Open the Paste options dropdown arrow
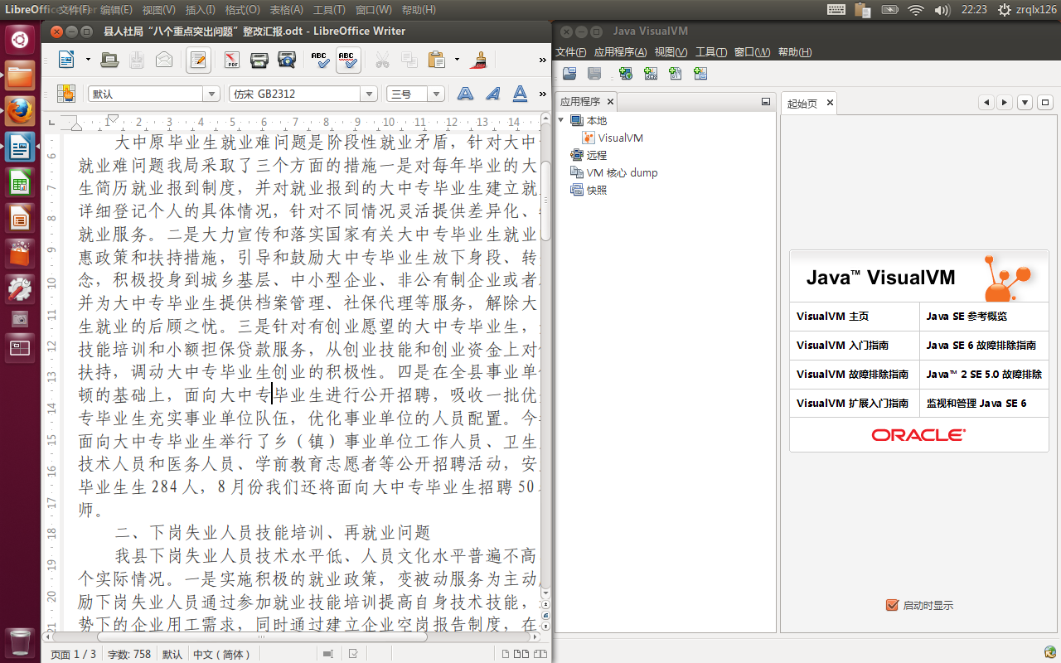Image resolution: width=1061 pixels, height=663 pixels. [457, 60]
